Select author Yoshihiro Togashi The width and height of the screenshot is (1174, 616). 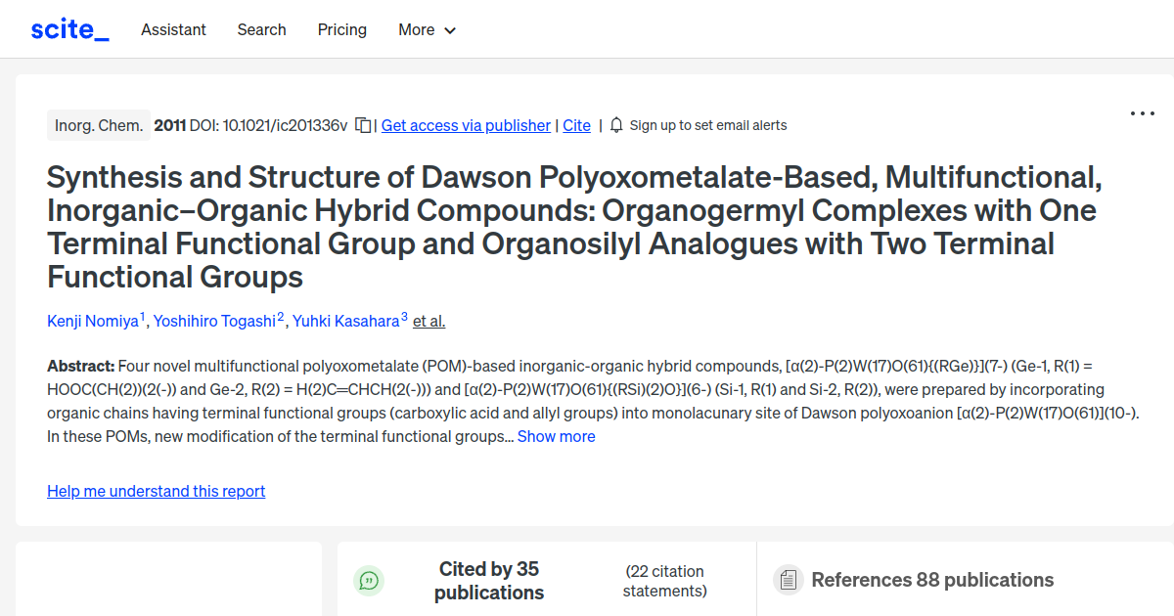pyautogui.click(x=215, y=321)
